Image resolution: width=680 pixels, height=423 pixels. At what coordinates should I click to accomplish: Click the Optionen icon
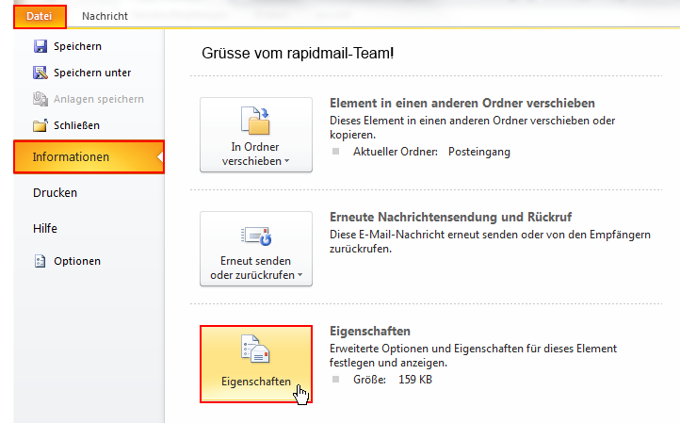[x=40, y=261]
